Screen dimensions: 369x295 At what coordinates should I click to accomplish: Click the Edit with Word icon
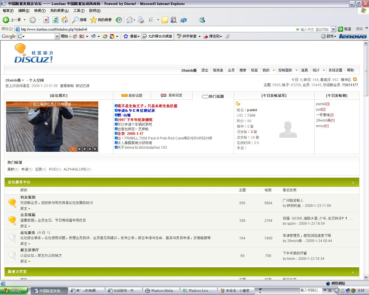151,20
